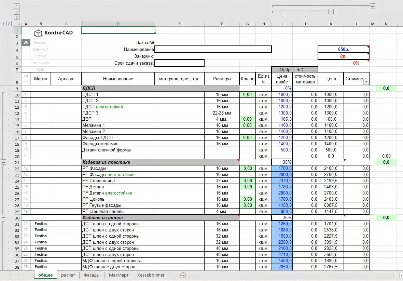Click column outline level 2 button
Screen dimensions: 403x281
click(17, 12)
